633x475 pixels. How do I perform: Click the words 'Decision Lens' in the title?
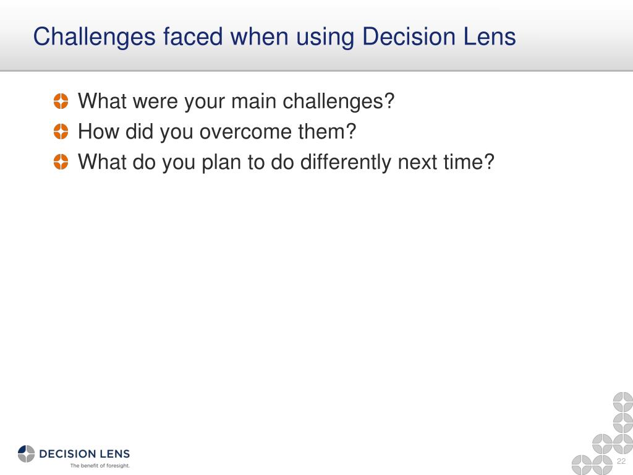tap(440, 36)
